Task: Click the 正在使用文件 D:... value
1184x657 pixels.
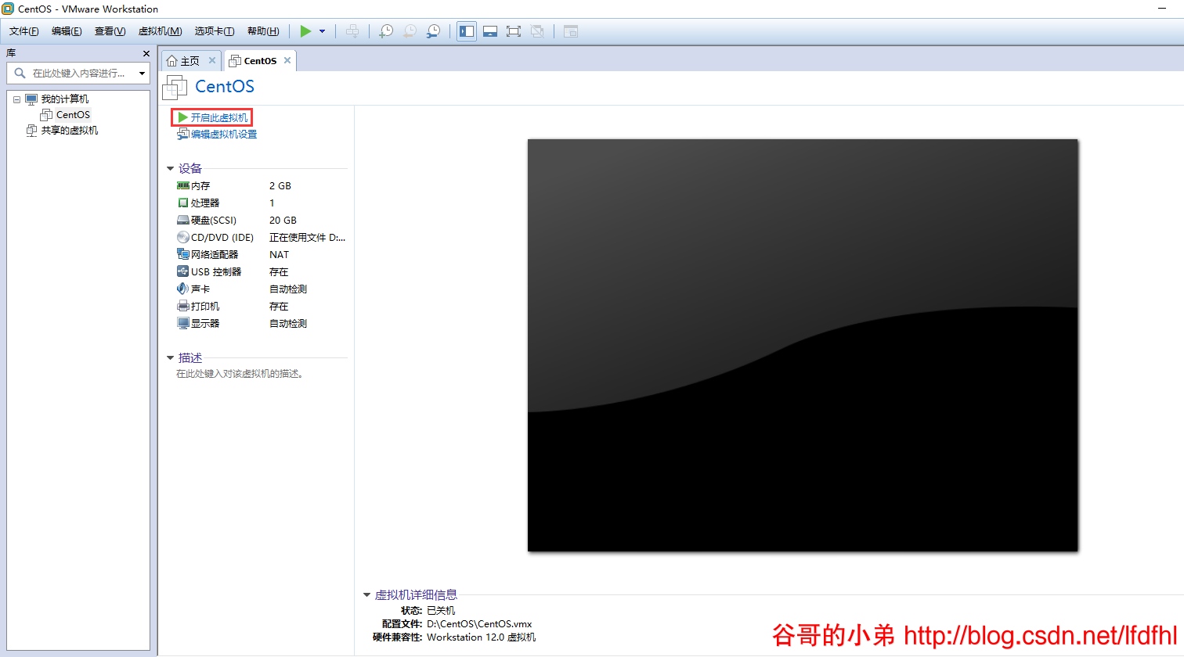Action: (307, 238)
